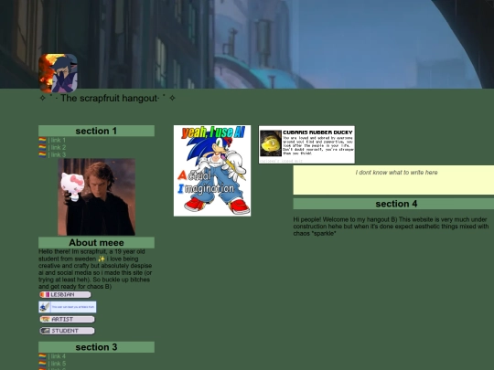Open link 5 in section 3
The height and width of the screenshot is (370, 494).
[x=59, y=364]
